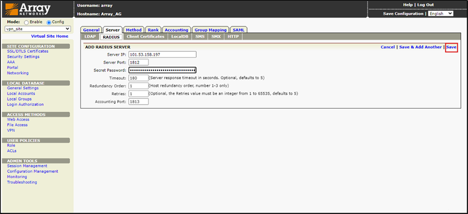Switch to the Method tab
This screenshot has height=214, width=468.
[x=133, y=30]
